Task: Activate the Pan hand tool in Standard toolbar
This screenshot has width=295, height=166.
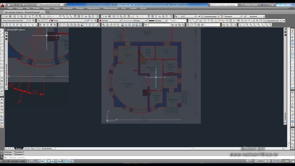Action: point(60,17)
